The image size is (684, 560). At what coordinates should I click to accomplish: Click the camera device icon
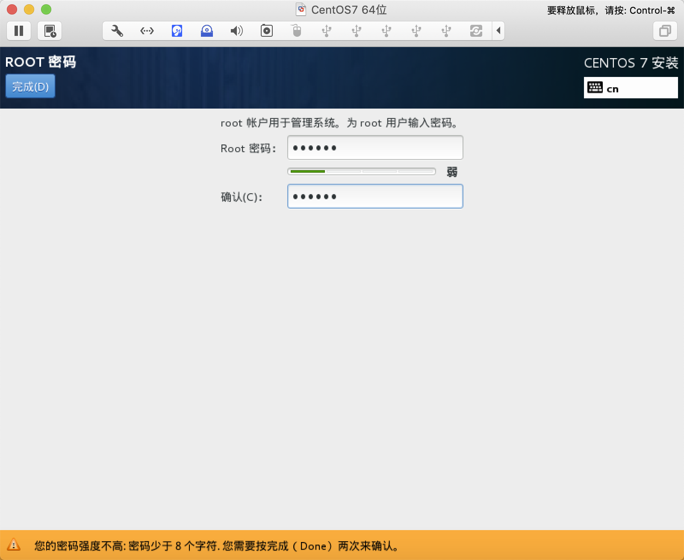click(x=267, y=31)
